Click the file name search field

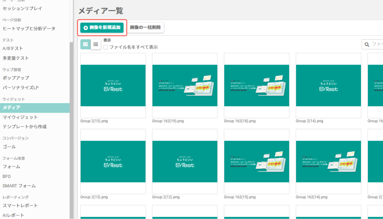click(x=372, y=44)
